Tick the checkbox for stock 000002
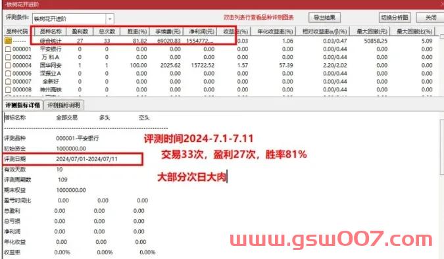Screen dimensions: 444x259 [8, 57]
